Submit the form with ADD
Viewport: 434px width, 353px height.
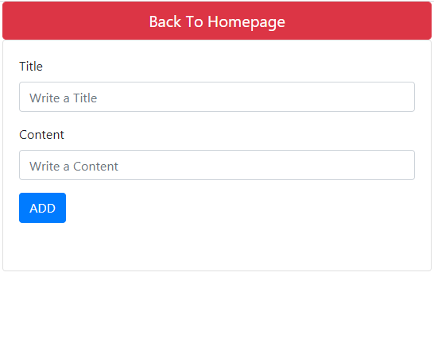pos(42,208)
